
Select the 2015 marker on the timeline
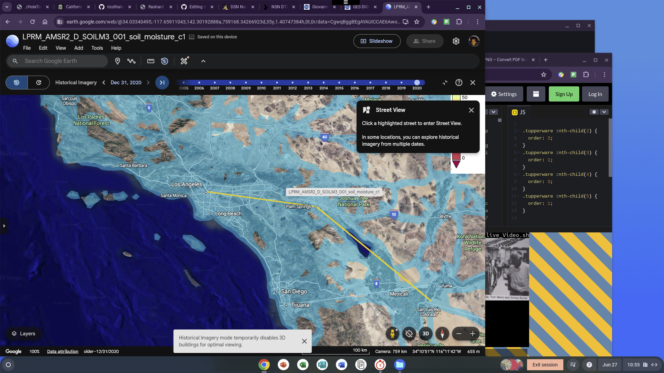(x=339, y=83)
